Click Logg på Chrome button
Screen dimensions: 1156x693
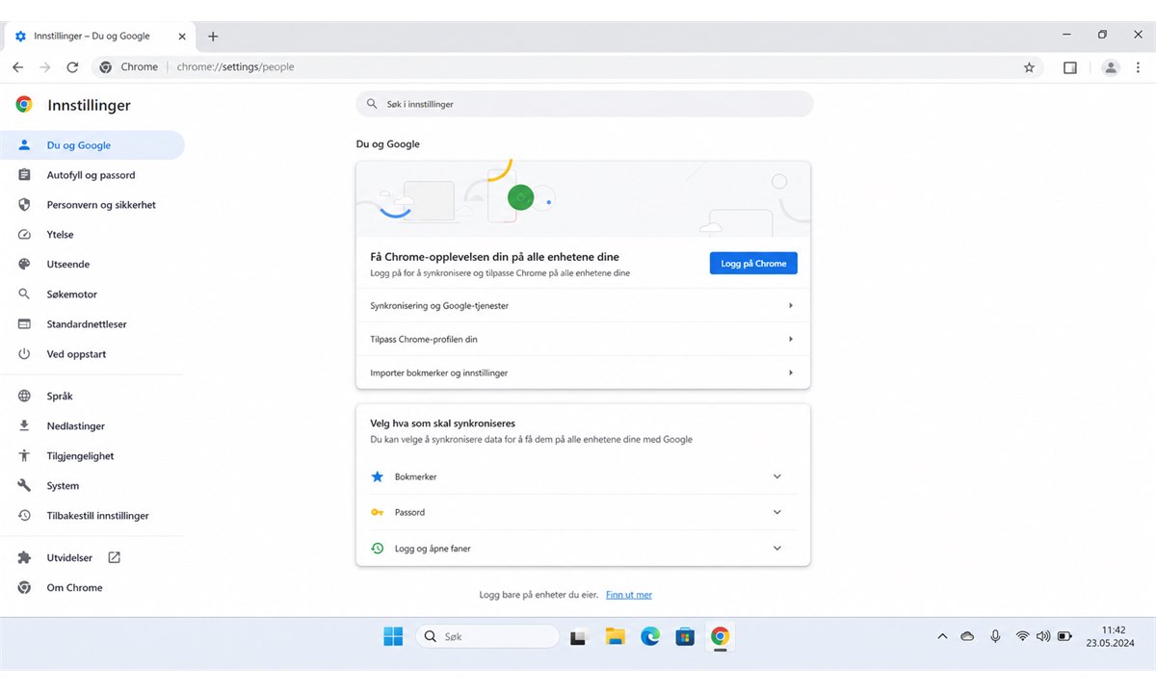(x=753, y=263)
